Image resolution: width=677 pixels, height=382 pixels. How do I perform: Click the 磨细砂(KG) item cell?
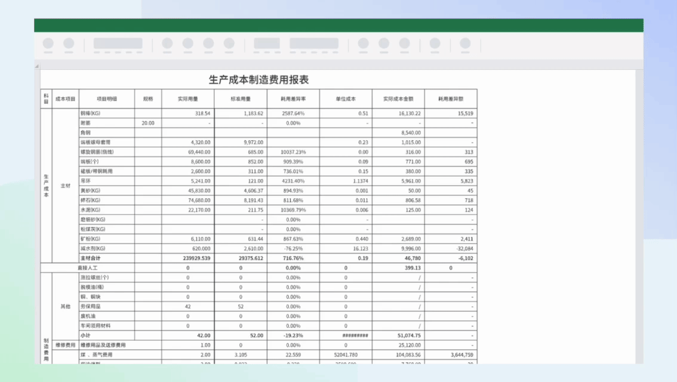(107, 219)
